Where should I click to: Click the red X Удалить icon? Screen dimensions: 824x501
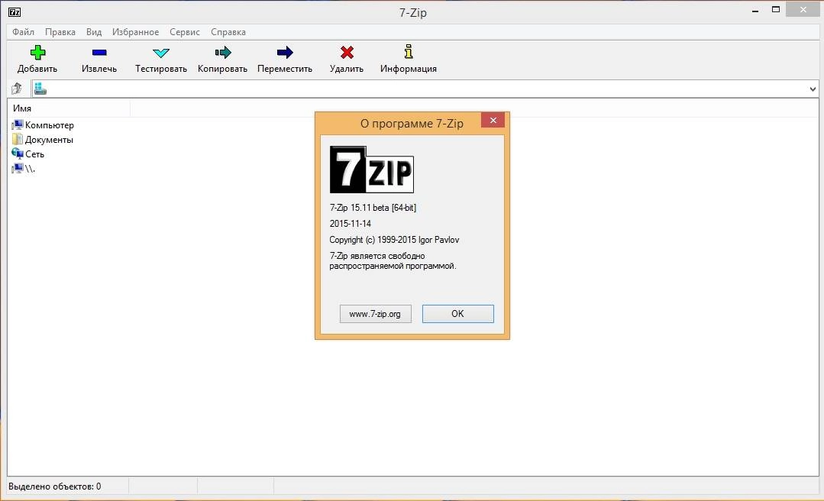click(x=347, y=52)
